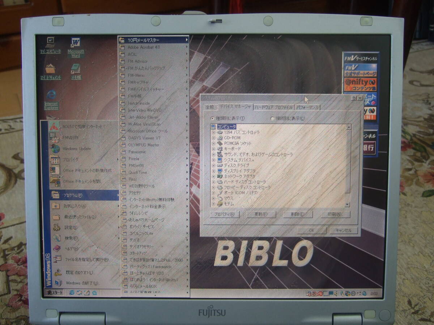This screenshot has height=325, width=434.
Task: Expand the ネットワーク アダプタ node
Action: 213,176
